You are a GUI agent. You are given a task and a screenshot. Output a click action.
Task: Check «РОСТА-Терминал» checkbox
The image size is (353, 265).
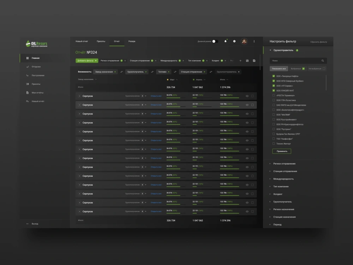(x=274, y=95)
